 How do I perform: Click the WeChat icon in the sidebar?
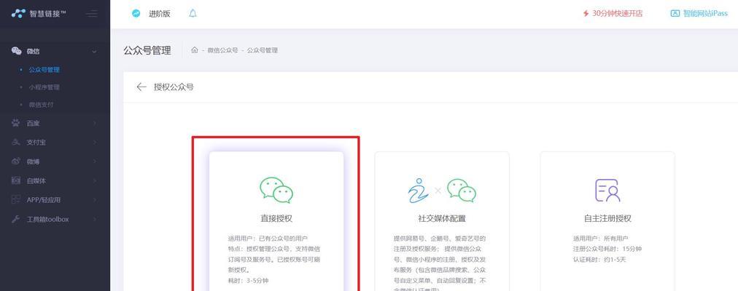(x=17, y=51)
